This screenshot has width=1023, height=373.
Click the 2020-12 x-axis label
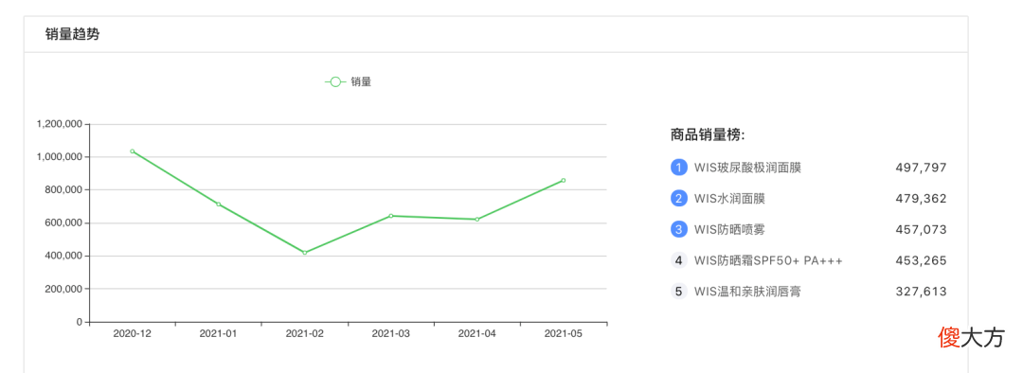(x=133, y=333)
